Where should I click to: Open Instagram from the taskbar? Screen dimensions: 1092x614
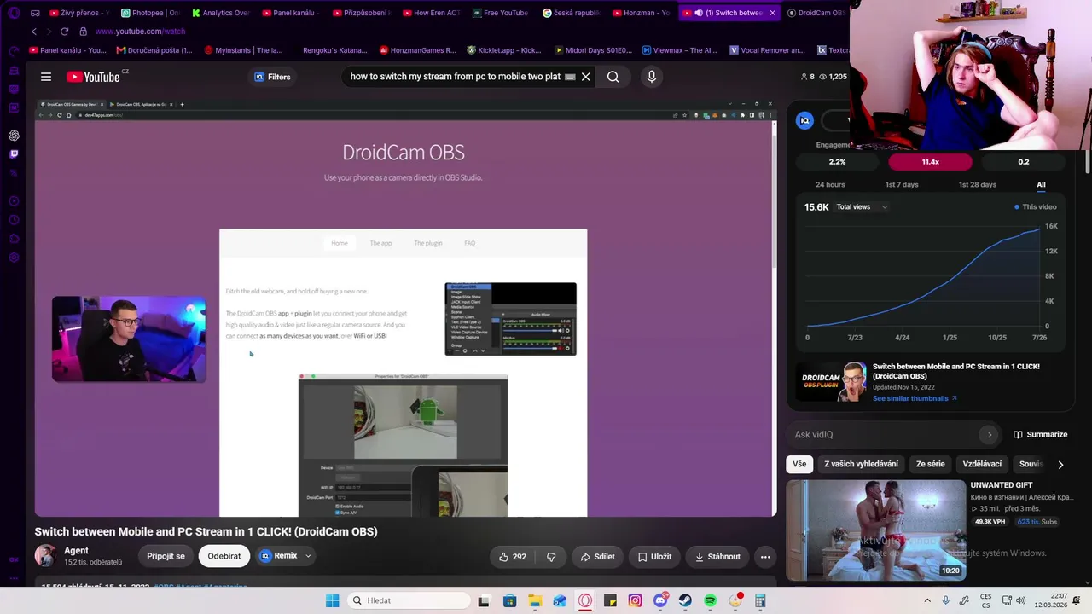636,600
